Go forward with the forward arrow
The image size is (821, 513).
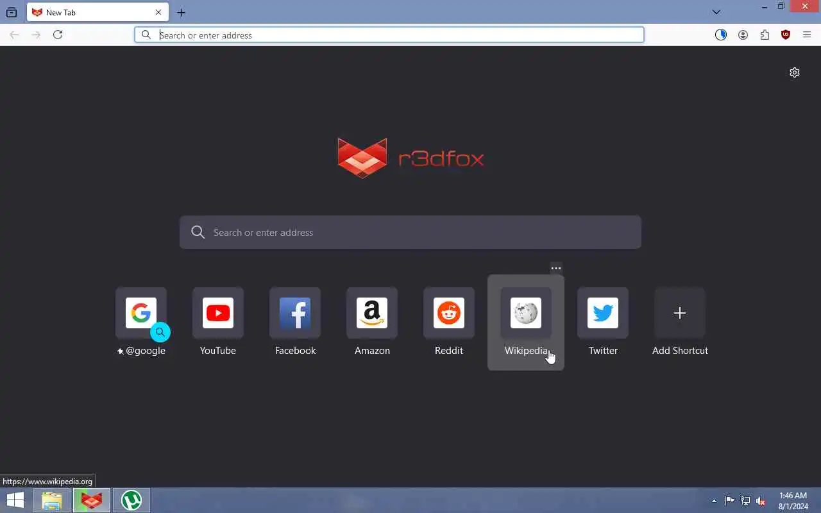pyautogui.click(x=36, y=35)
